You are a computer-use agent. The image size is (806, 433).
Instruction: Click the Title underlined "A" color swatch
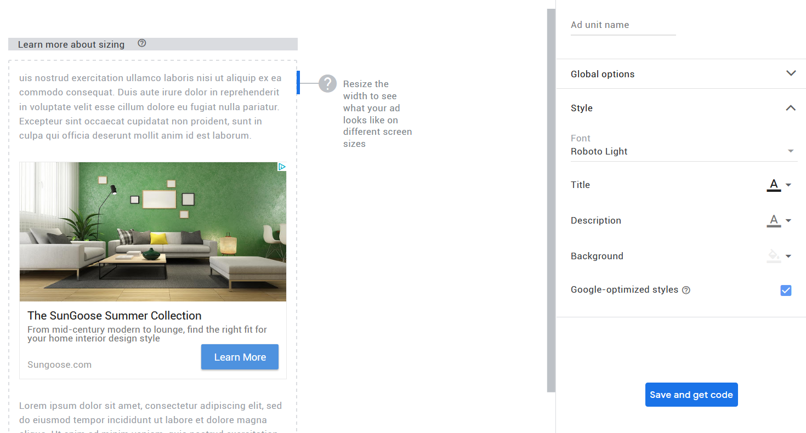[x=773, y=185]
